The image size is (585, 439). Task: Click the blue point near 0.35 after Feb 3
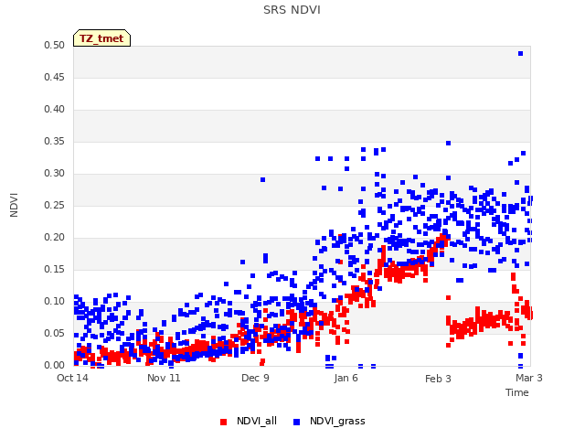449,144
